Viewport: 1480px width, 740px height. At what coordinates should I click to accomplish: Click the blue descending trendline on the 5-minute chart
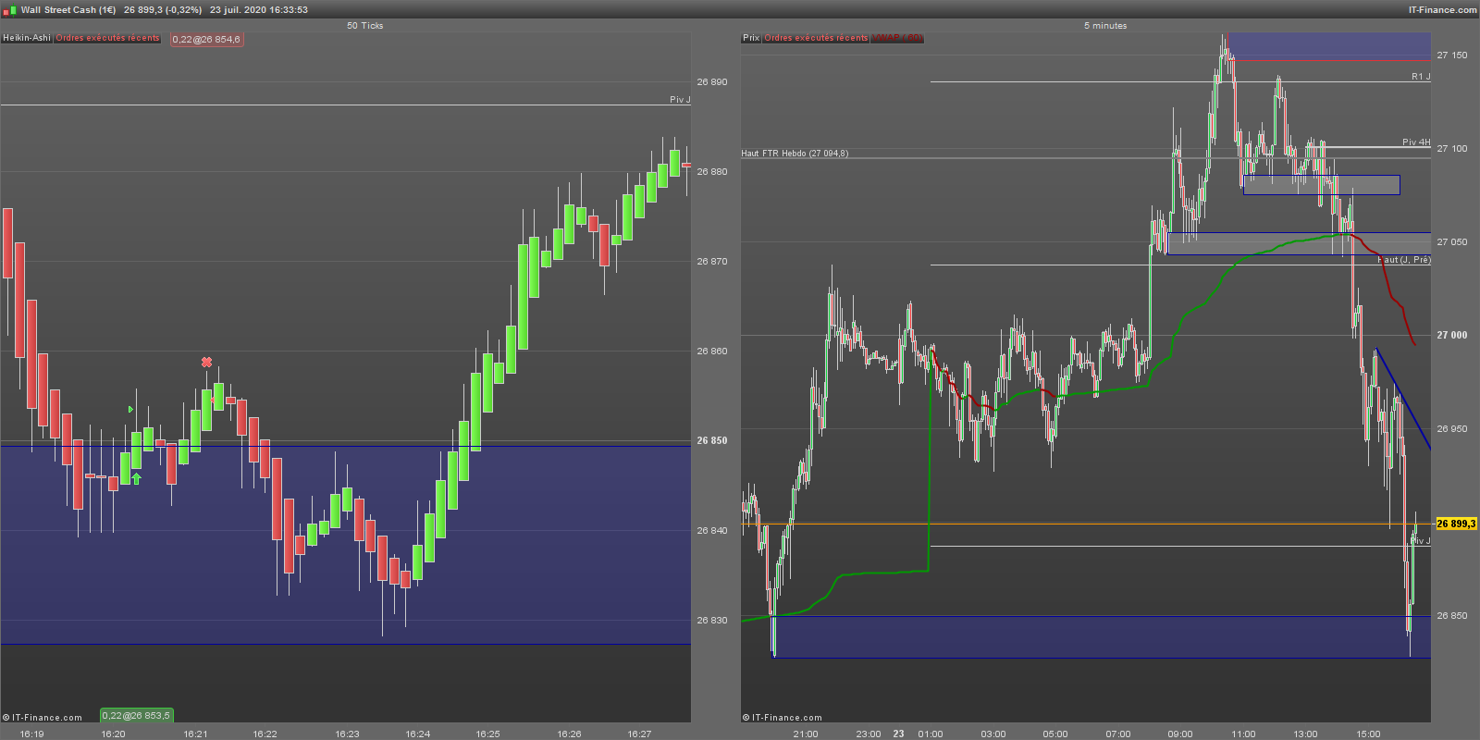[x=1403, y=399]
